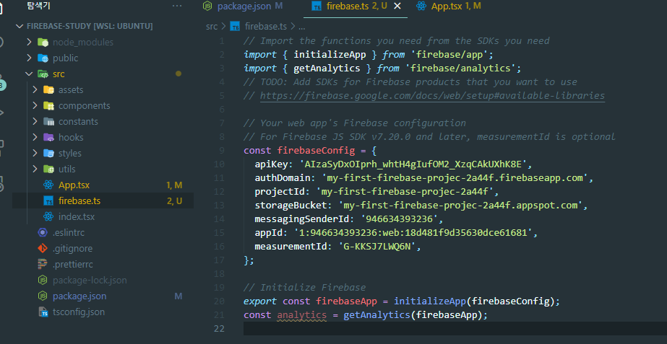Expand the utils folder chevron

point(35,169)
